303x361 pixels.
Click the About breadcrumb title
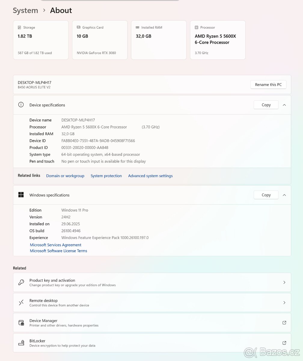[61, 10]
